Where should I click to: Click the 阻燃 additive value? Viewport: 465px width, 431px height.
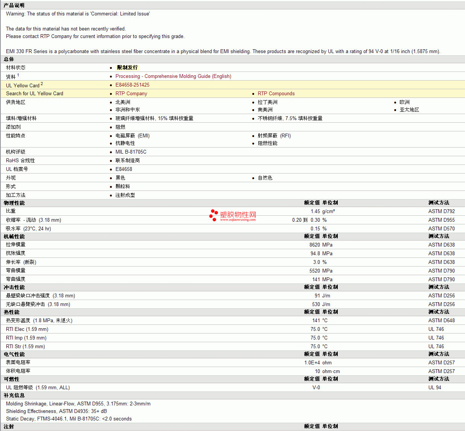(x=120, y=127)
